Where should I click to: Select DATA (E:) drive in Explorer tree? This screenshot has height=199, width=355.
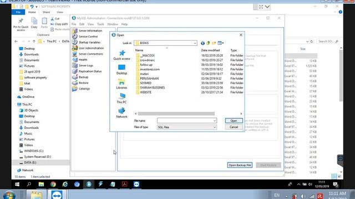30,163
